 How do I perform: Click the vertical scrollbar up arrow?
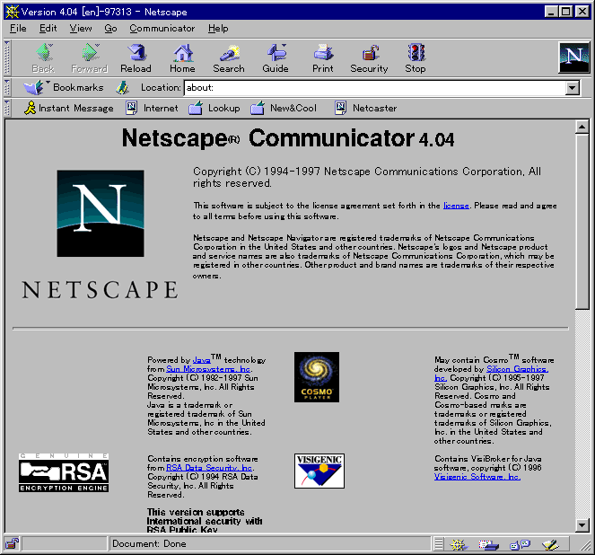pyautogui.click(x=582, y=127)
